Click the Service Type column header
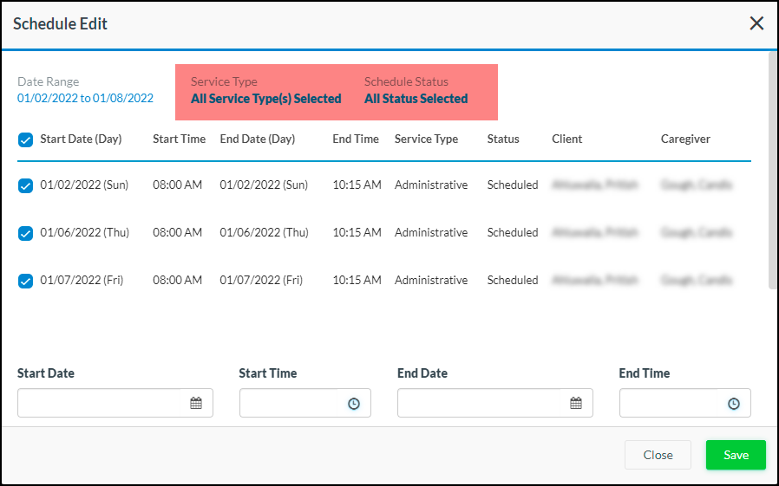The height and width of the screenshot is (486, 779). 426,139
